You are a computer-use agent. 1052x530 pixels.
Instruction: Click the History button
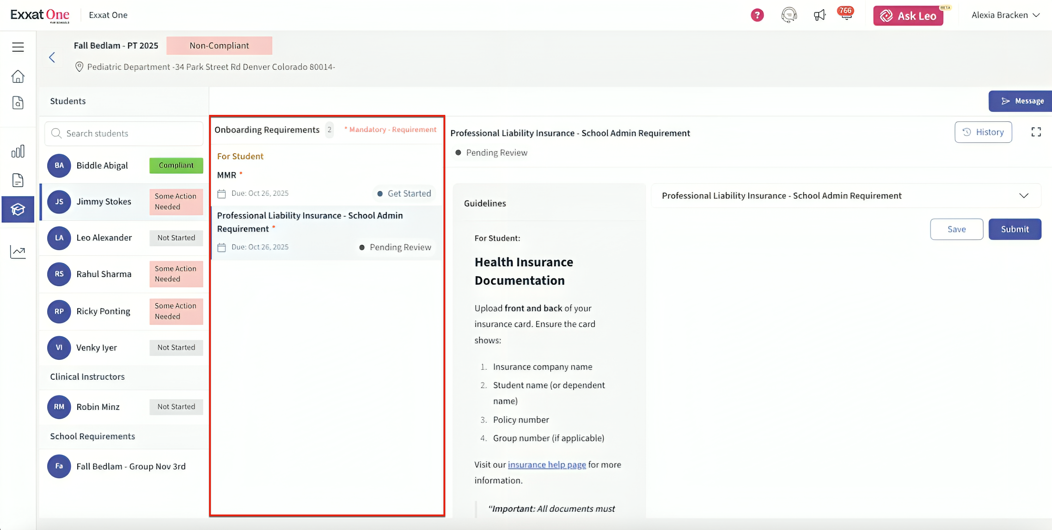[983, 132]
